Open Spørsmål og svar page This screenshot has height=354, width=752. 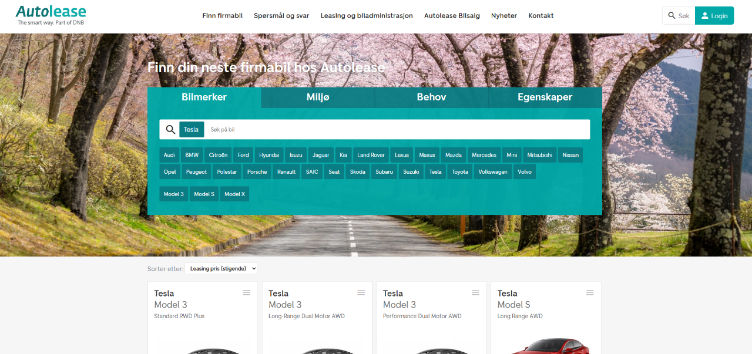281,16
